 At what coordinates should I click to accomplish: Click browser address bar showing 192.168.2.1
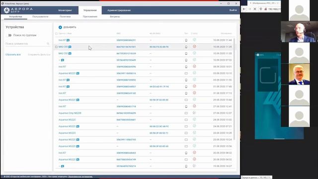coord(274,9)
